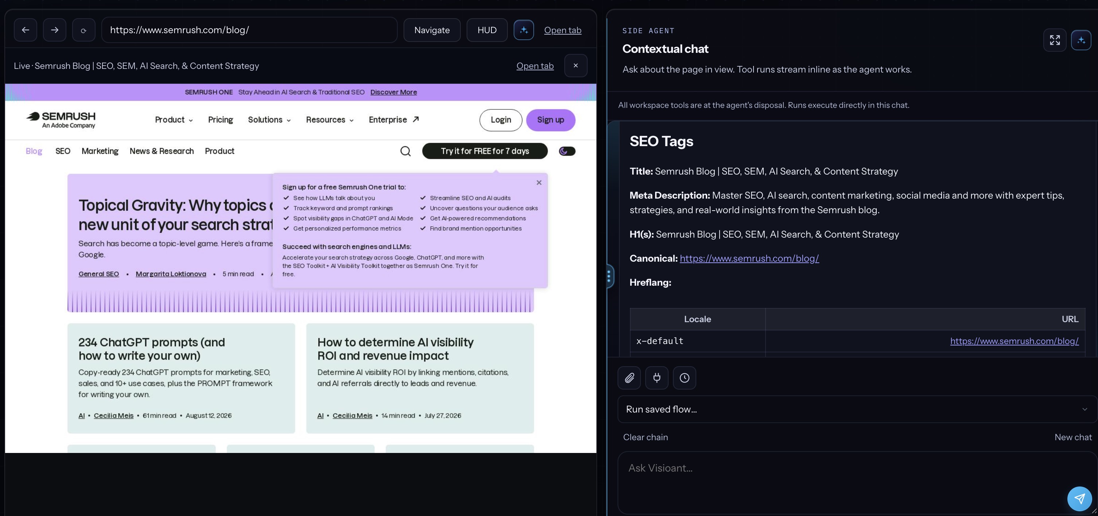This screenshot has height=516, width=1098.
Task: Click the panel divider drag handle
Action: point(609,276)
